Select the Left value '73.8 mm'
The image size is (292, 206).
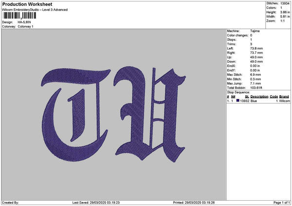coord(256,48)
